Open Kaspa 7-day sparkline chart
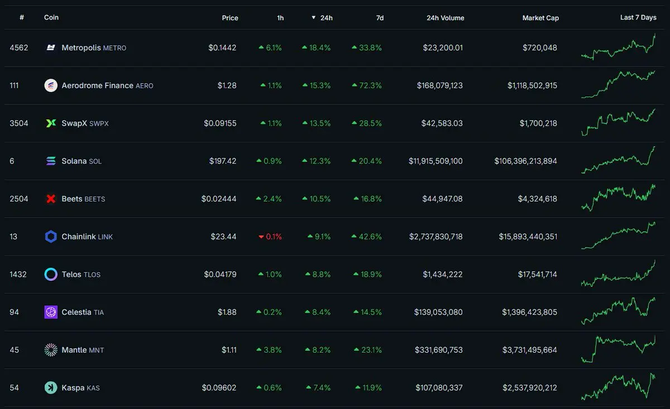670x409 pixels. click(619, 387)
